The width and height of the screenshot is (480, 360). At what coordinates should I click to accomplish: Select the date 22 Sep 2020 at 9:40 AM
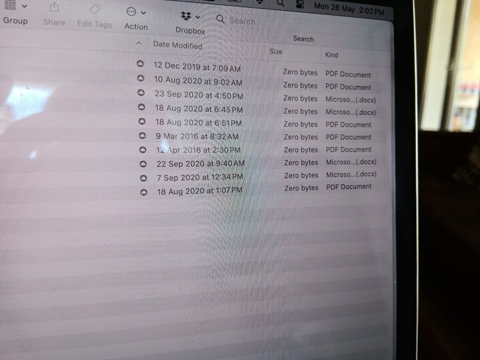click(x=200, y=163)
